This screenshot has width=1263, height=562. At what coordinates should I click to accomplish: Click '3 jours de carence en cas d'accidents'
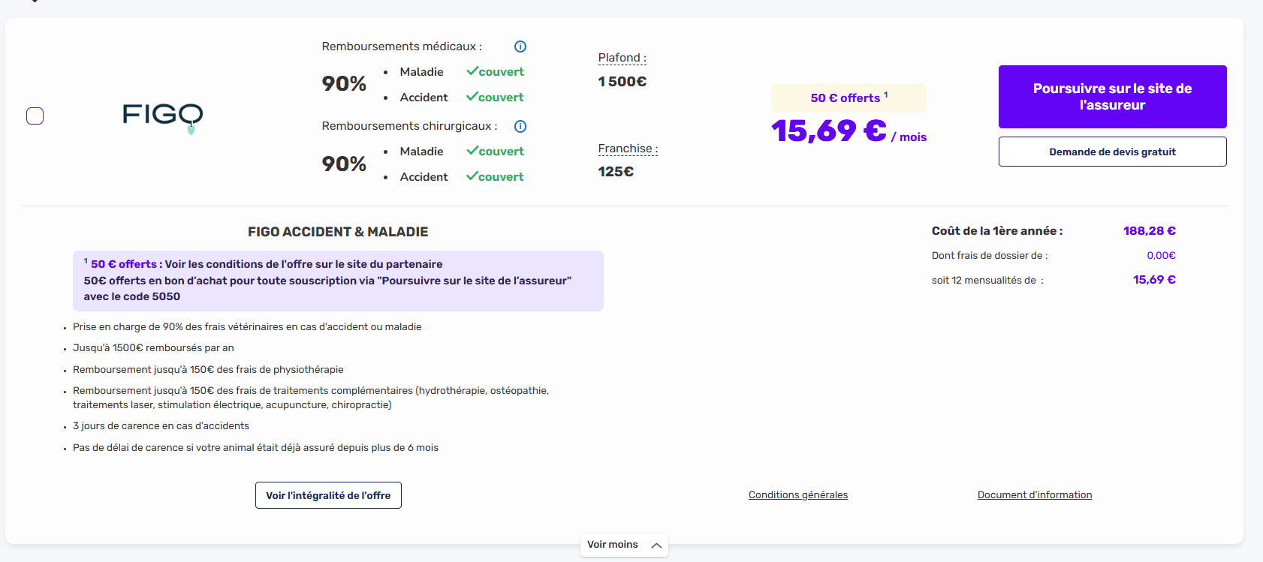161,426
